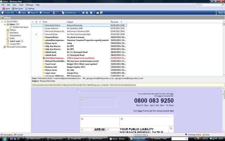Select the '£1M to Spend on Ground Rents' email
Image resolution: width=225 pixels, height=141 pixels.
pos(79,58)
